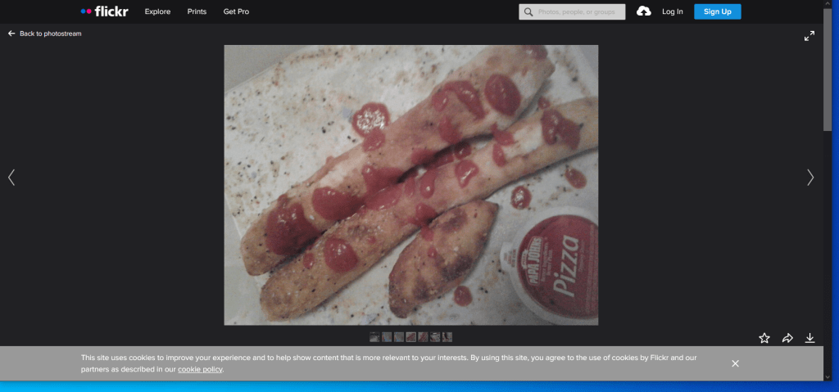839x392 pixels.
Task: Dismiss the cookie notice with the X
Action: 735,363
